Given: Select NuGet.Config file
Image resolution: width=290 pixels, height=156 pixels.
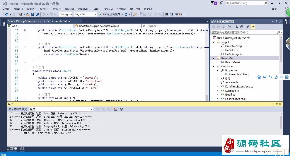Looking at the screenshot, I should click(x=233, y=46).
